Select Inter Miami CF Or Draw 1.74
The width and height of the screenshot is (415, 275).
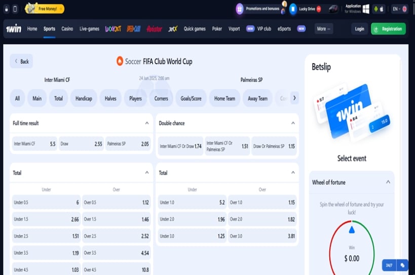coord(180,146)
